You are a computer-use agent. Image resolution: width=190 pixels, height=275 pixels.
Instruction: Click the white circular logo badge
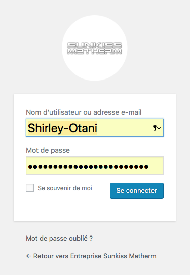coord(95,48)
